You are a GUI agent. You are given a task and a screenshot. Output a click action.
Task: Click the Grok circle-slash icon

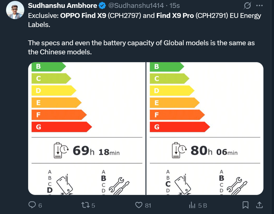[x=247, y=6]
